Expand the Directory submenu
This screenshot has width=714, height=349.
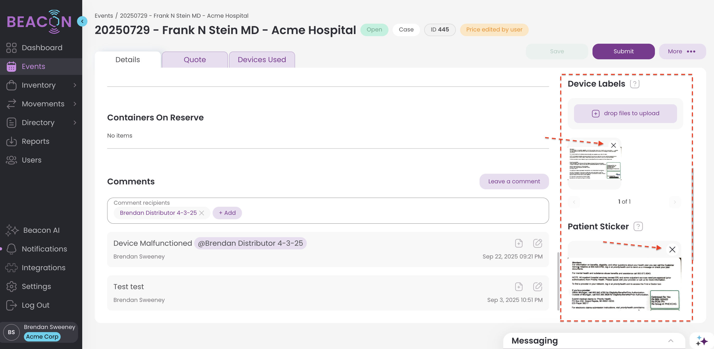75,122
